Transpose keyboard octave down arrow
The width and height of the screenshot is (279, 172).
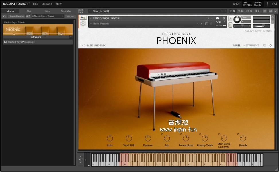coord(81,163)
